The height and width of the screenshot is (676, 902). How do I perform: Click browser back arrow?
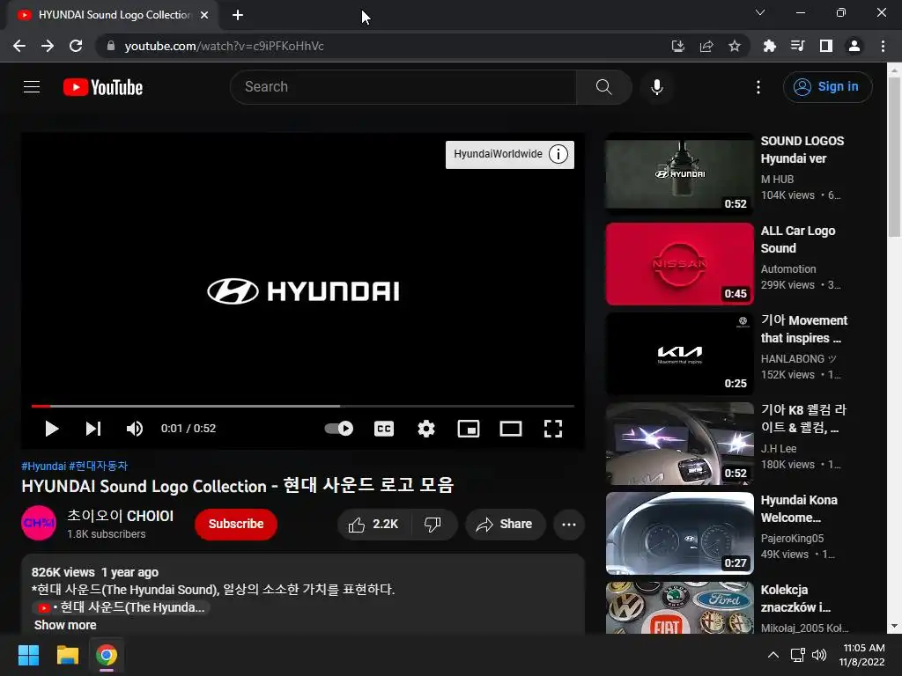click(19, 46)
